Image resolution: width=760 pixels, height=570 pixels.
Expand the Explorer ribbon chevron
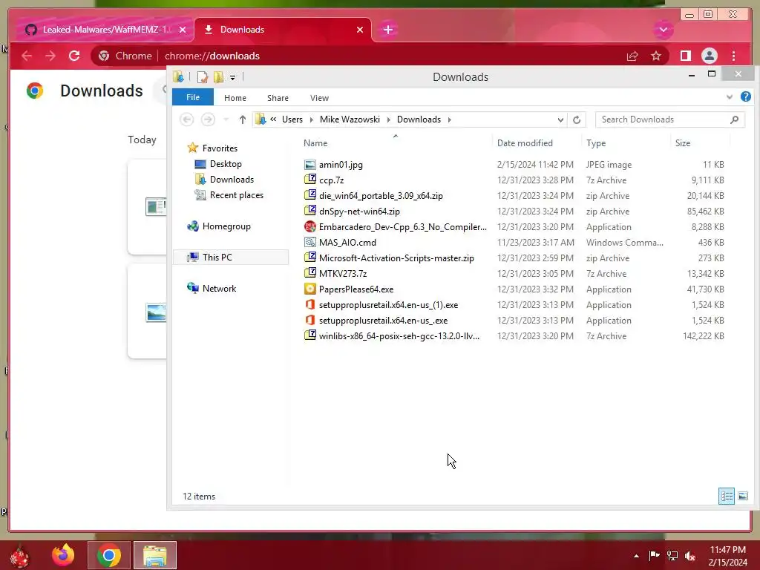[729, 97]
